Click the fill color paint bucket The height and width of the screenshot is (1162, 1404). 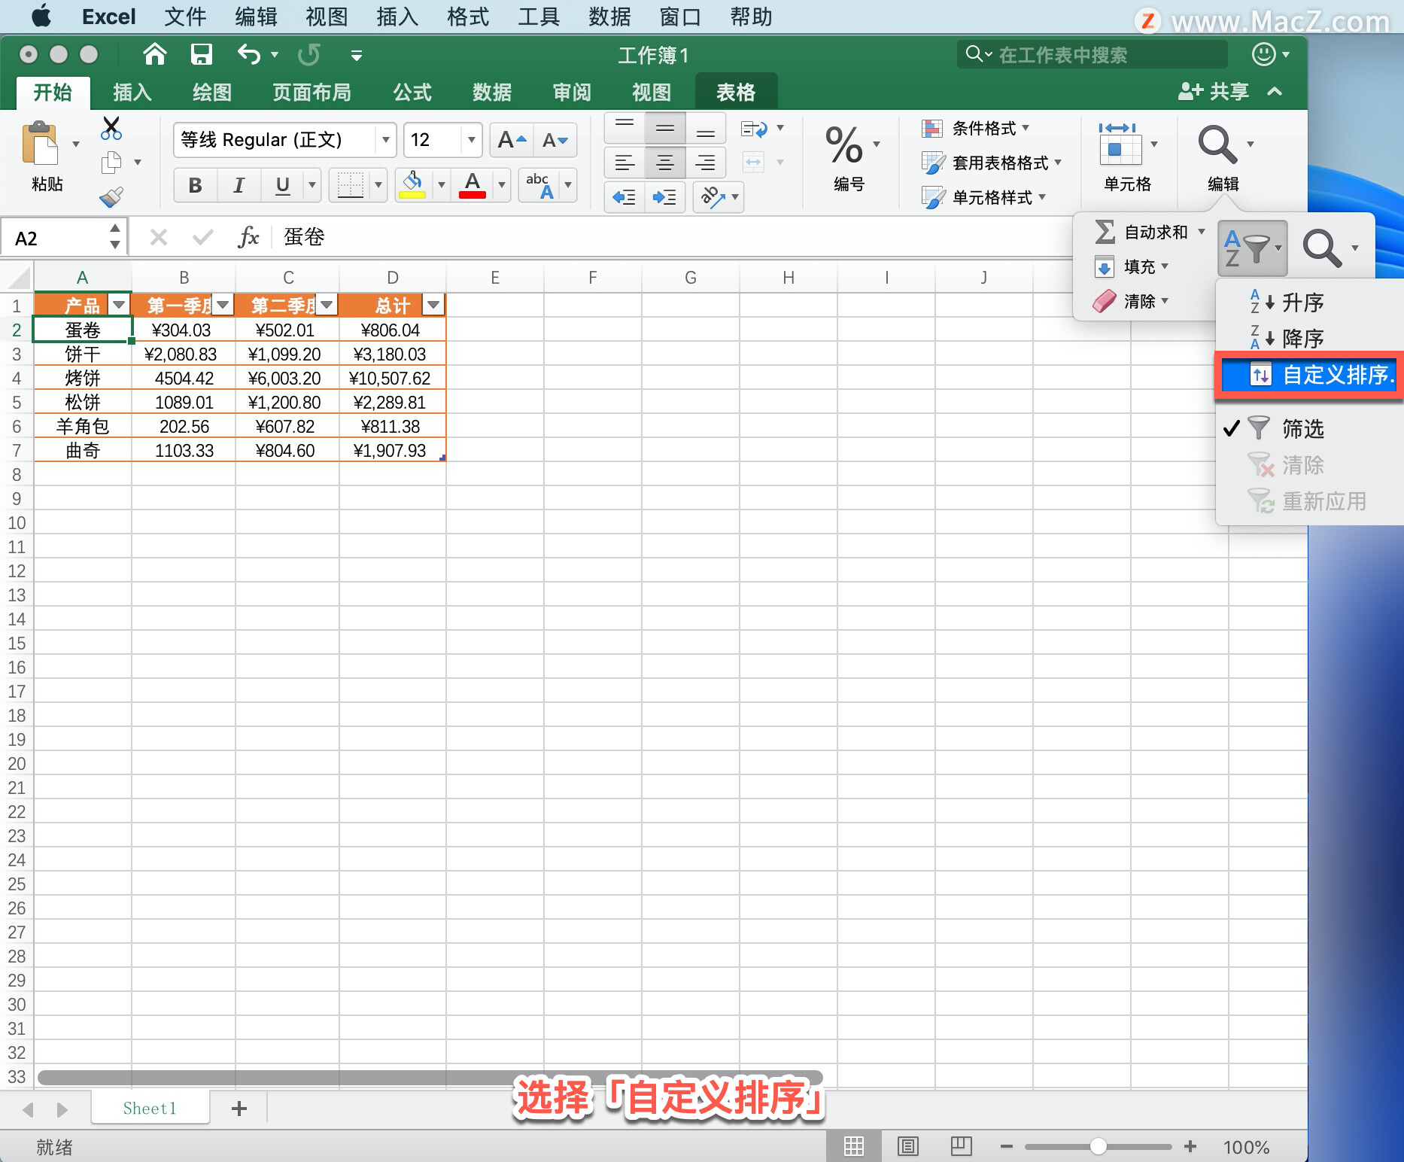412,184
